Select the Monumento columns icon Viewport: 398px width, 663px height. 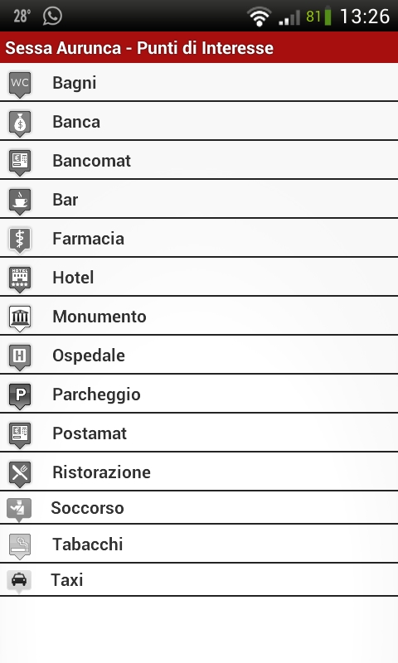[x=20, y=317]
